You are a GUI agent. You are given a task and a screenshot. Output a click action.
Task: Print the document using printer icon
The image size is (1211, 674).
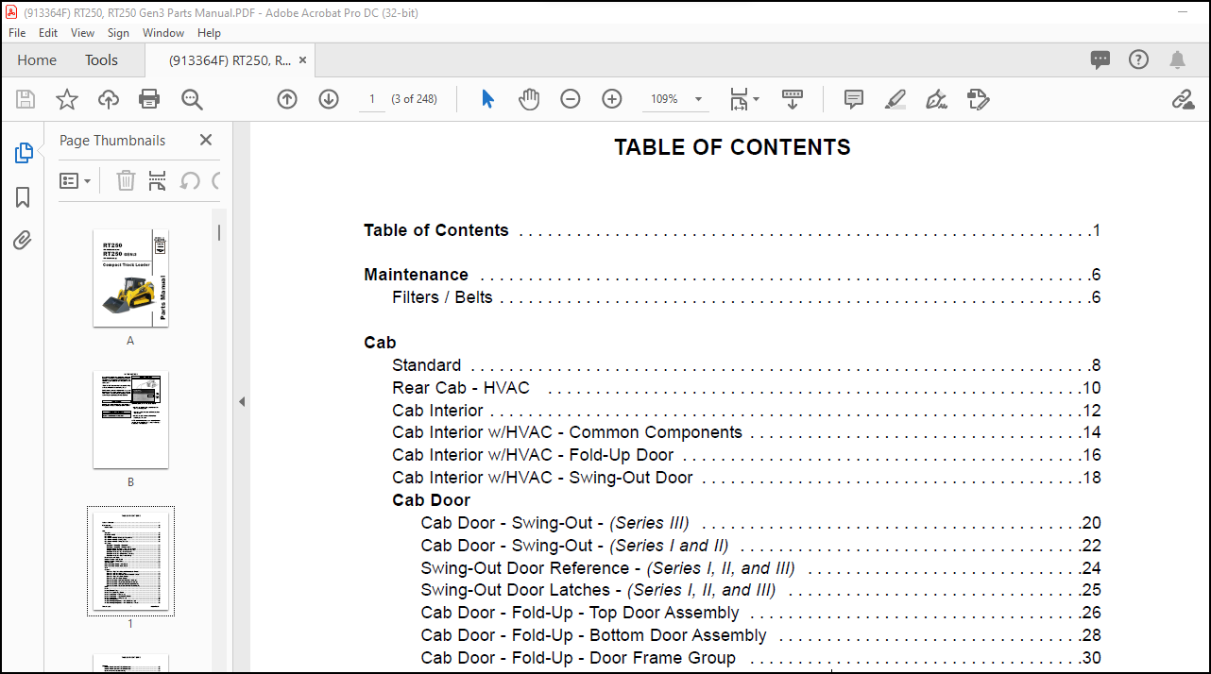[149, 99]
